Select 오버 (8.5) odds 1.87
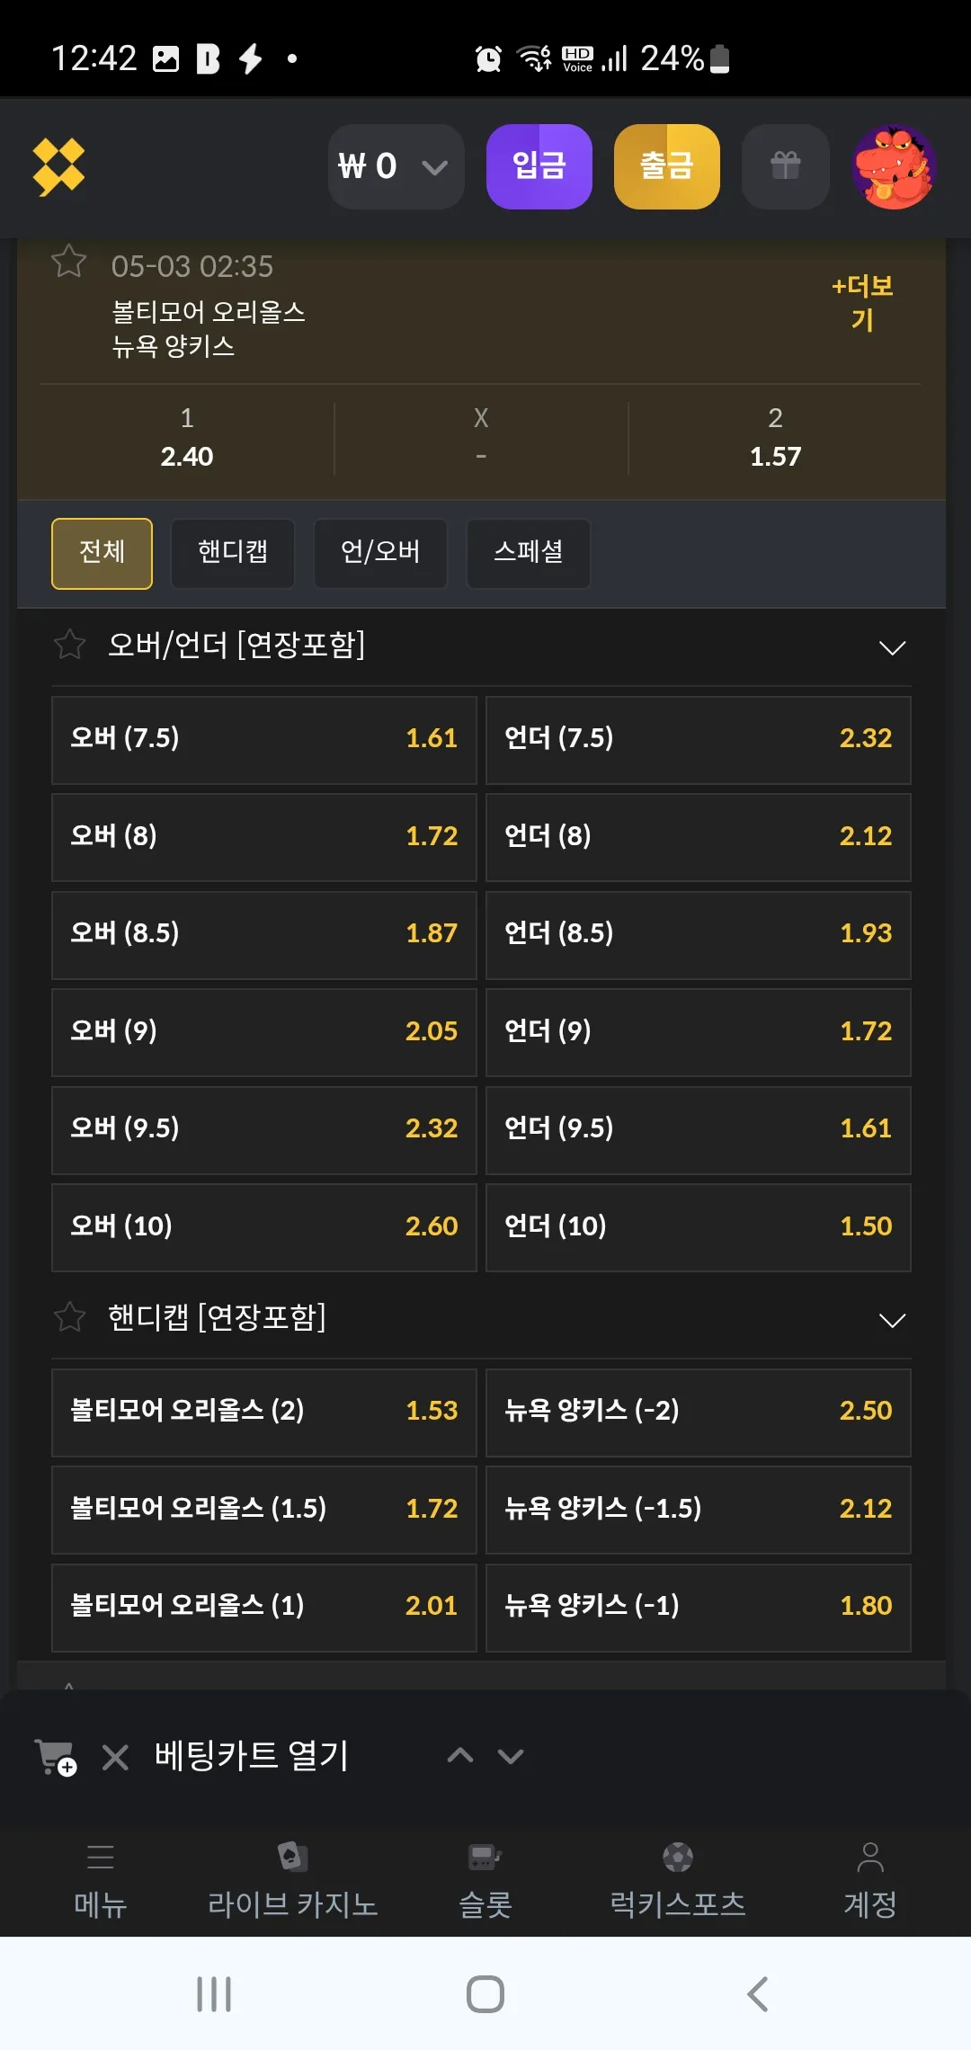The width and height of the screenshot is (971, 2050). (x=264, y=935)
